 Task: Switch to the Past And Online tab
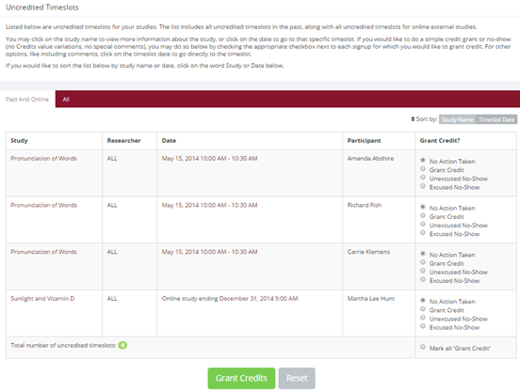[27, 100]
